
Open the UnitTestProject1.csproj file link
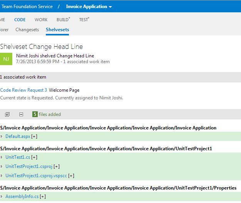pyautogui.click(x=29, y=166)
